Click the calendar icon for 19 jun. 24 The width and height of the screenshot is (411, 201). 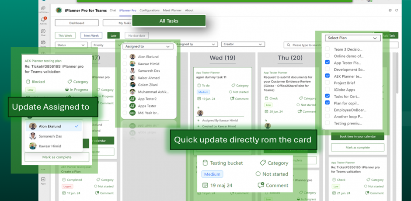(199, 99)
